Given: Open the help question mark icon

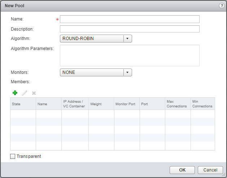Looking at the screenshot, I should 221,6.
